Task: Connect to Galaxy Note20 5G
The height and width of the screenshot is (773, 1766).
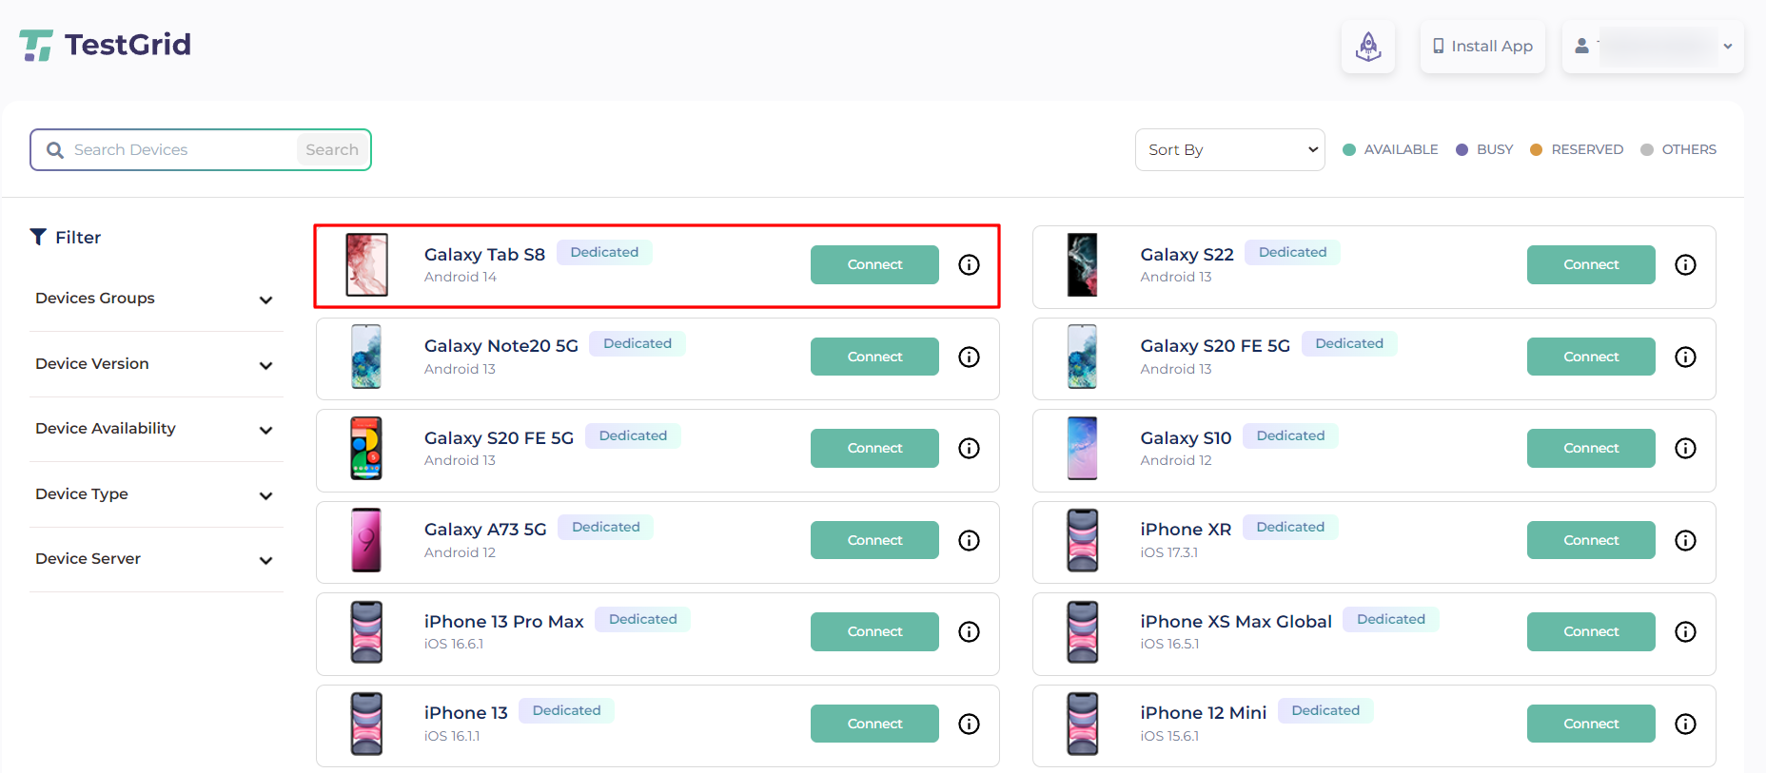Action: [x=874, y=357]
